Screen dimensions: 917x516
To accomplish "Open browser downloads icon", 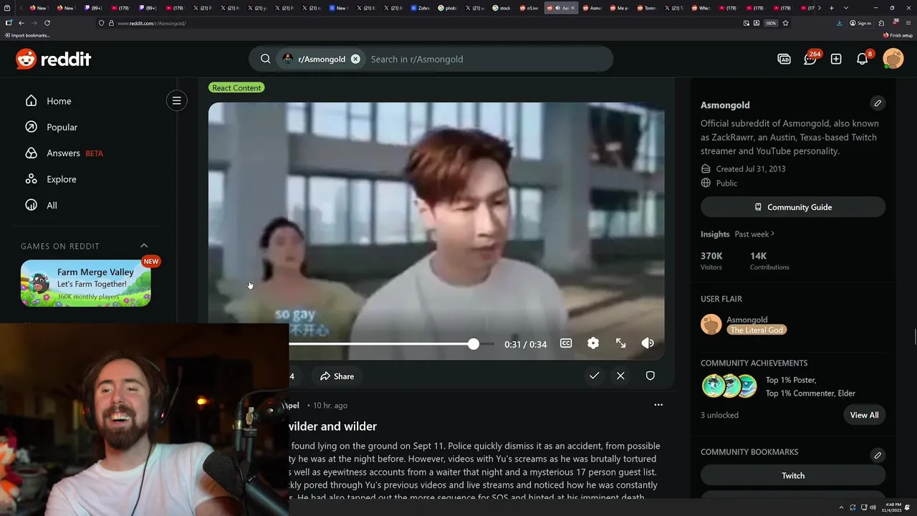I will coord(839,23).
